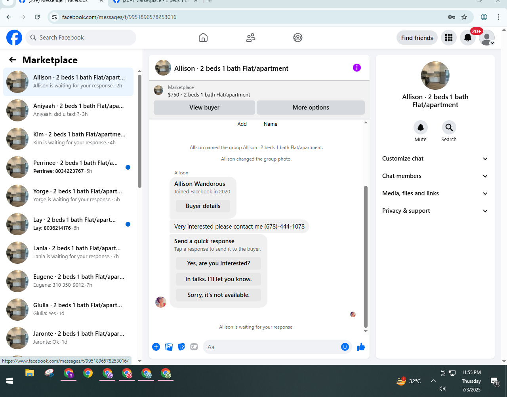Image resolution: width=507 pixels, height=397 pixels.
Task: Mute the conversation with the bell icon
Action: tap(421, 127)
